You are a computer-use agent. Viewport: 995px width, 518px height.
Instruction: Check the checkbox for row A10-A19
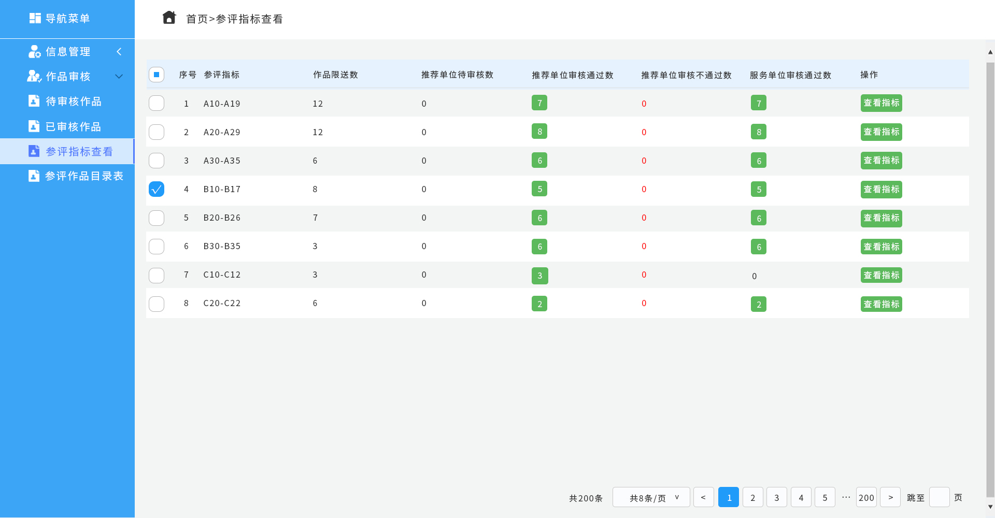tap(157, 103)
